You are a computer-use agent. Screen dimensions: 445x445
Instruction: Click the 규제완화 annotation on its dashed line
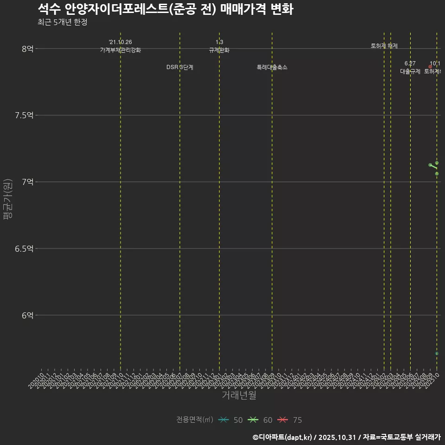pos(219,49)
